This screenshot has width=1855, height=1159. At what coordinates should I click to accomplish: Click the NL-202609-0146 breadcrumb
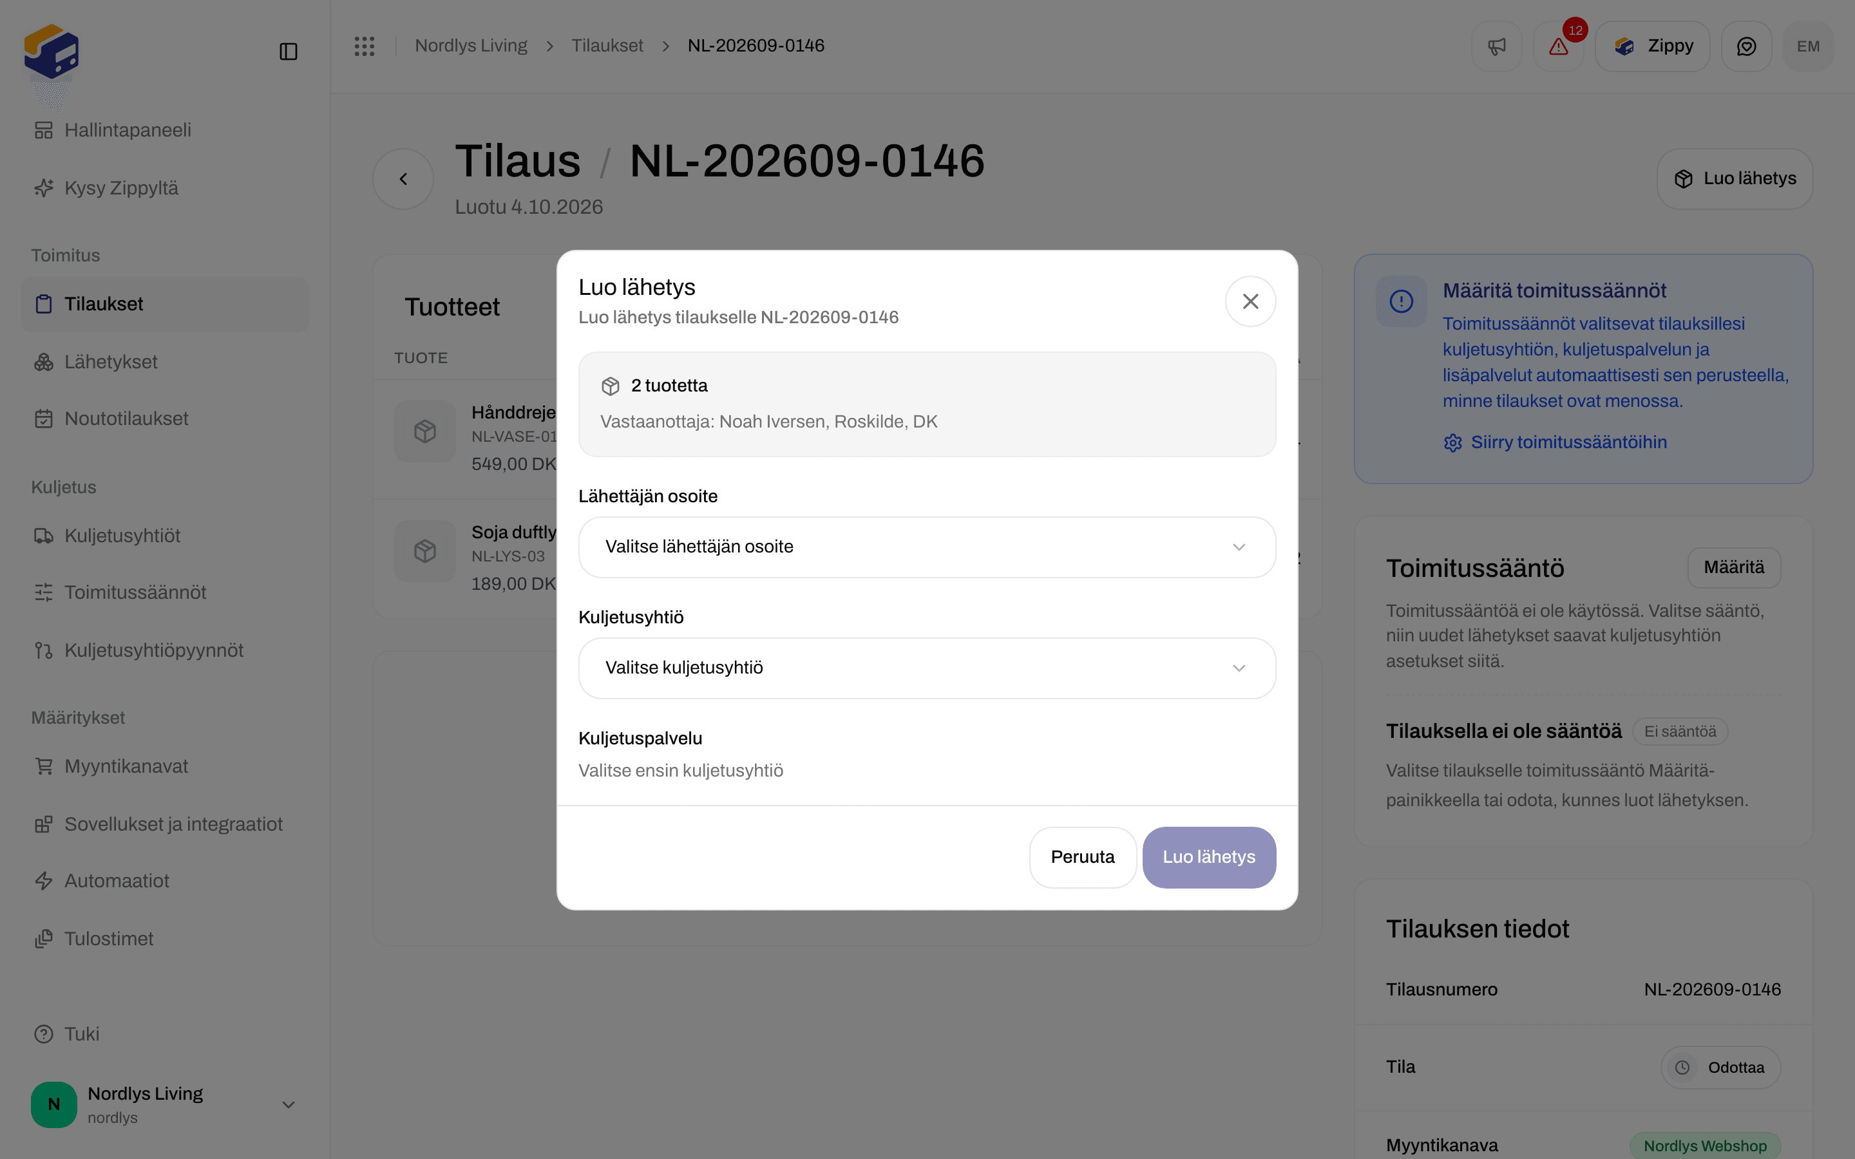point(756,46)
